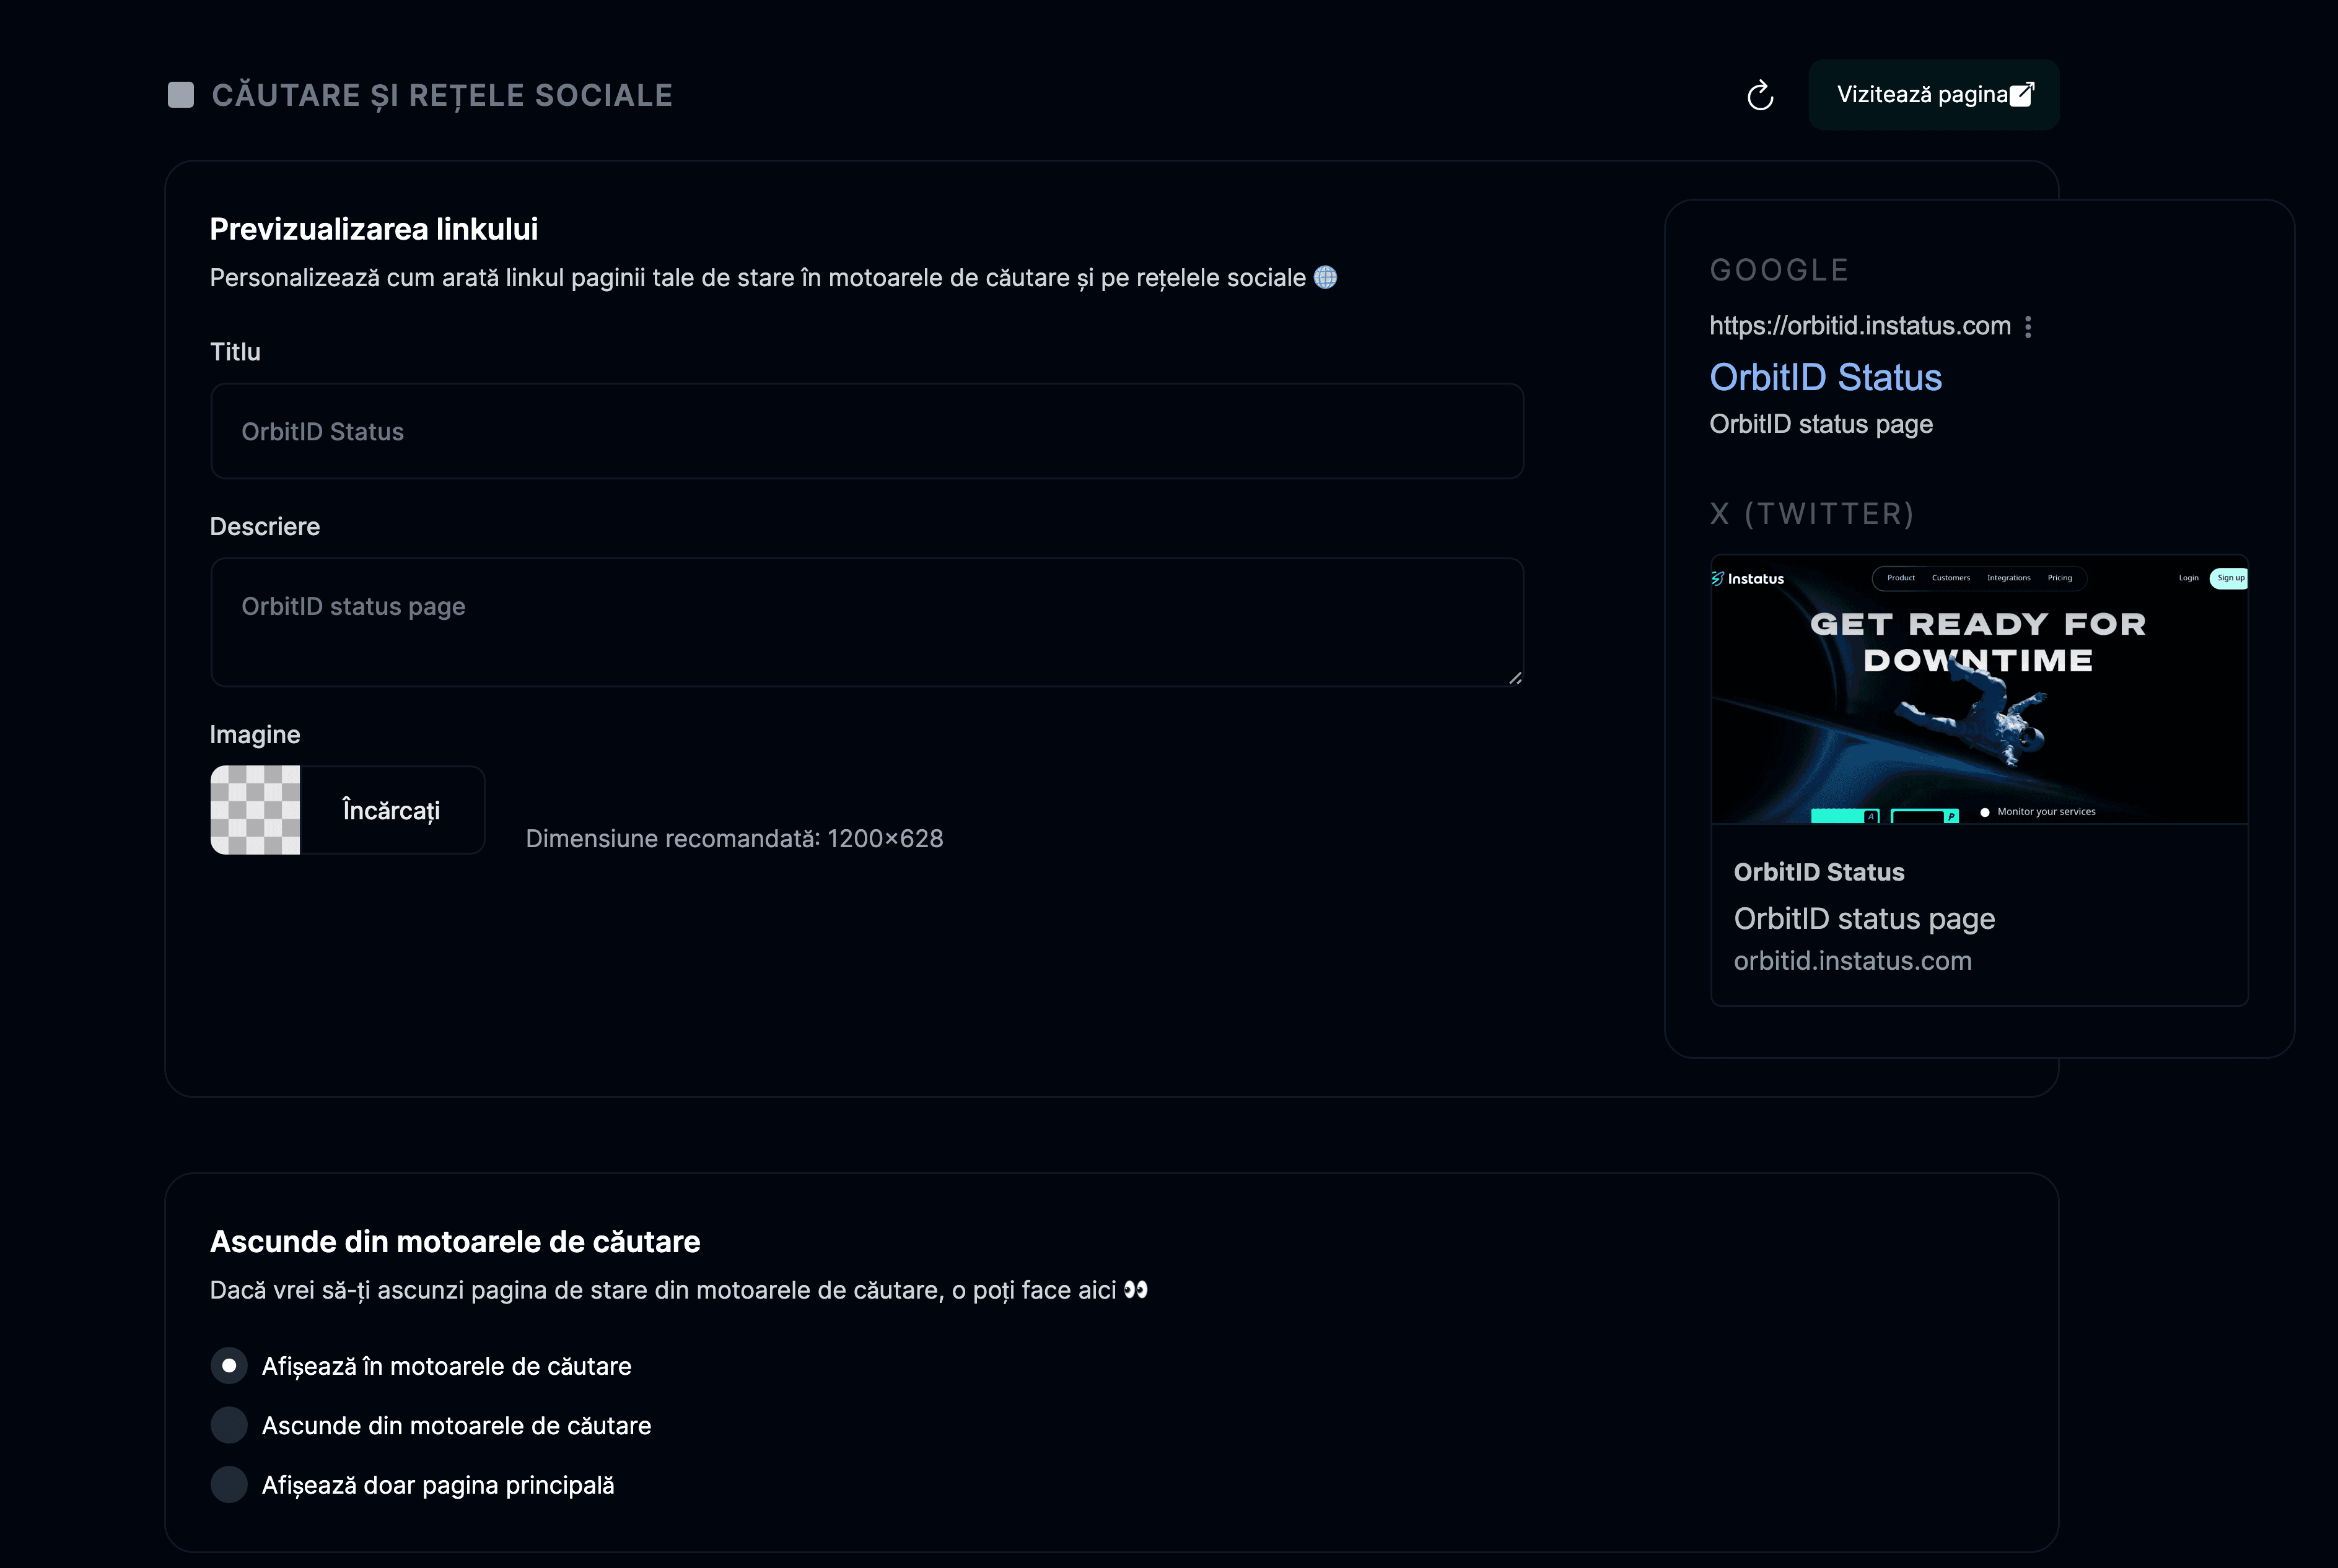The width and height of the screenshot is (2338, 1568).
Task: Click the square icon beside CĂUTARE ȘI REȚELE SOCIALE
Action: click(x=181, y=95)
